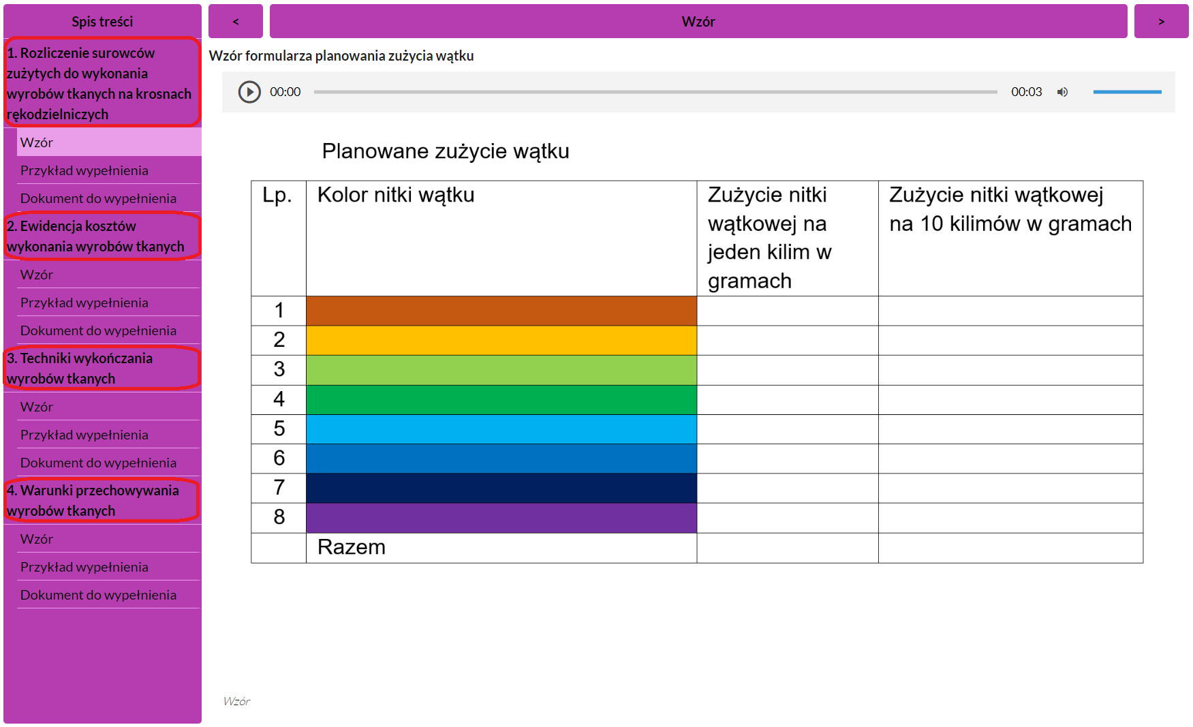Select the orange color swatch in row 1

501,311
